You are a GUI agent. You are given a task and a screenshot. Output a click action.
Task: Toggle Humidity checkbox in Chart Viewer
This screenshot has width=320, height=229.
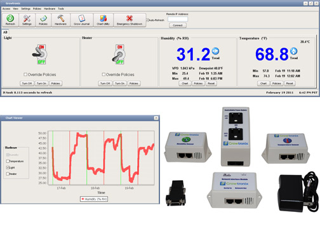pos(8,155)
